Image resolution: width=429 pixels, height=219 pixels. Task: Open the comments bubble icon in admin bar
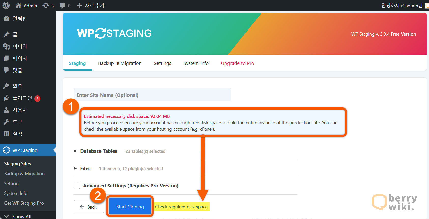coord(62,6)
